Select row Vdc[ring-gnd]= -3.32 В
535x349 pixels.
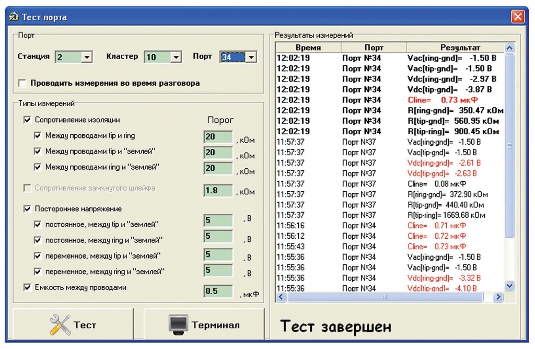click(x=390, y=278)
